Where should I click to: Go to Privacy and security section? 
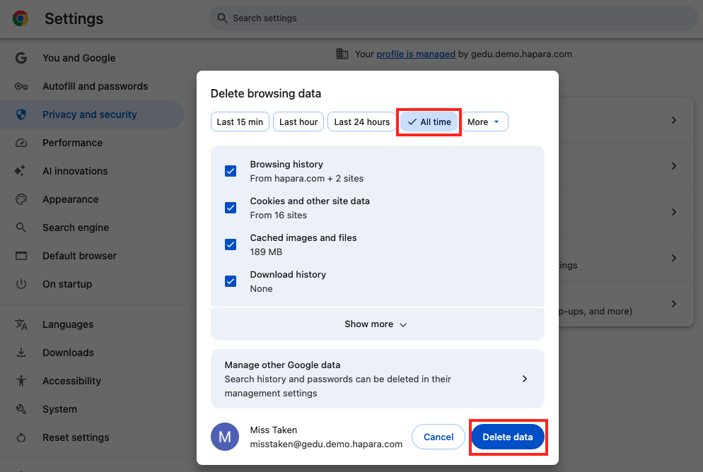coord(92,114)
